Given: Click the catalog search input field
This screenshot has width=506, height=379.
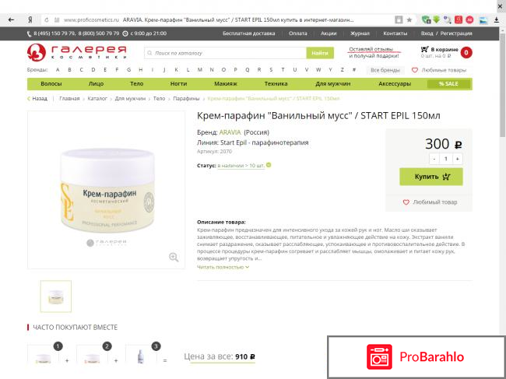Looking at the screenshot, I should tap(226, 53).
